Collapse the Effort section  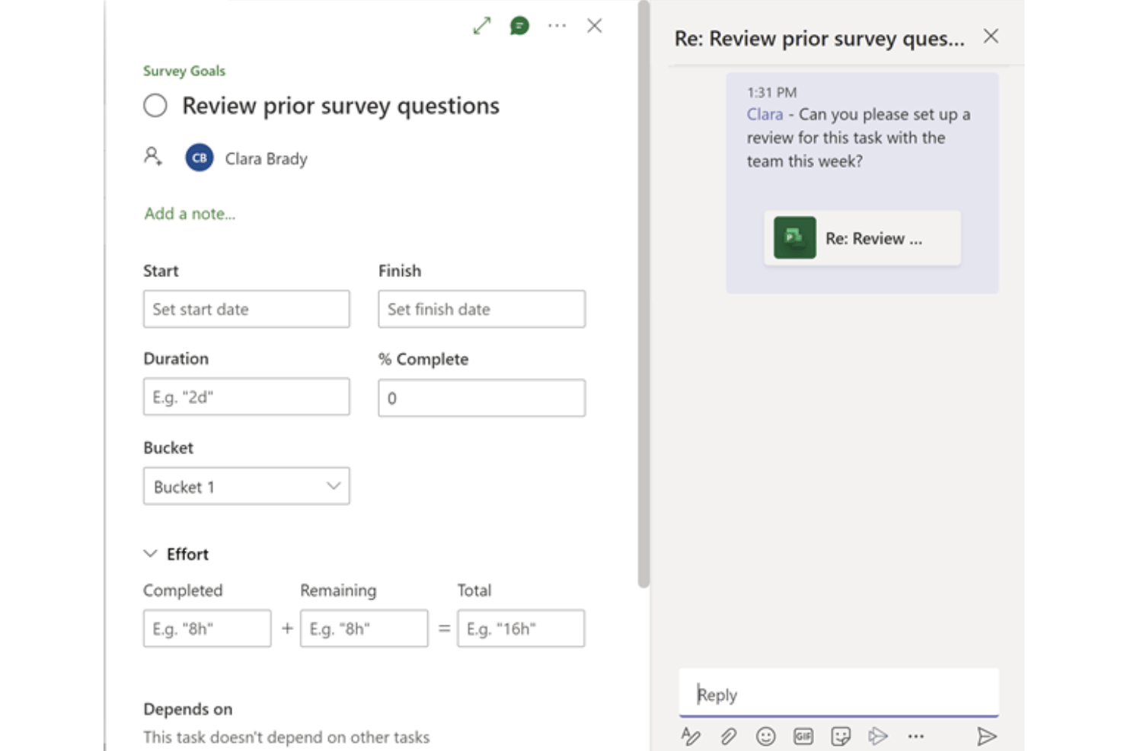coord(151,553)
